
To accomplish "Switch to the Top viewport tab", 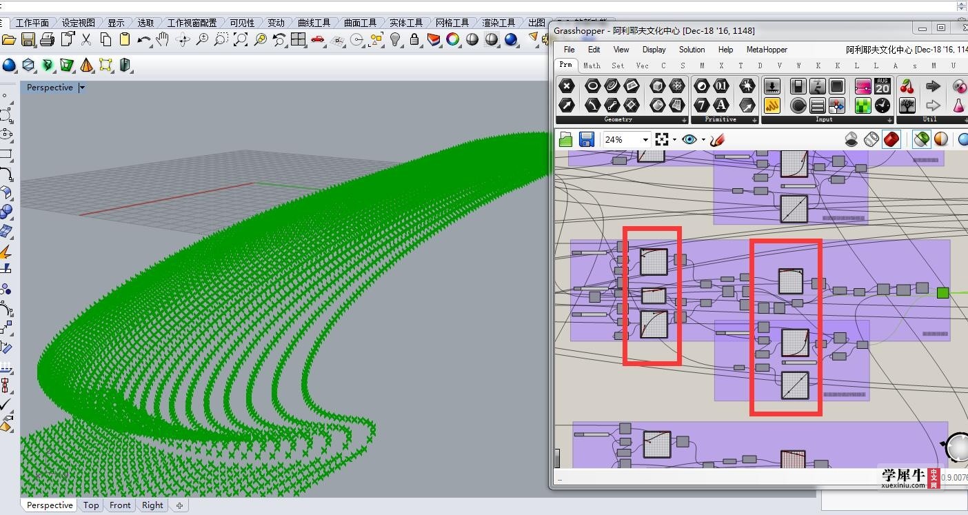I will pyautogui.click(x=91, y=505).
